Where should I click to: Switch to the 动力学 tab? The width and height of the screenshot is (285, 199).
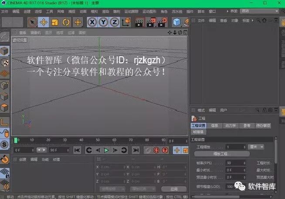click(231, 125)
